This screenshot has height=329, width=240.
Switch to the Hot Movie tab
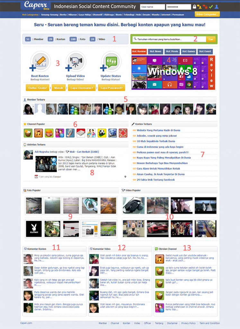coord(172,51)
